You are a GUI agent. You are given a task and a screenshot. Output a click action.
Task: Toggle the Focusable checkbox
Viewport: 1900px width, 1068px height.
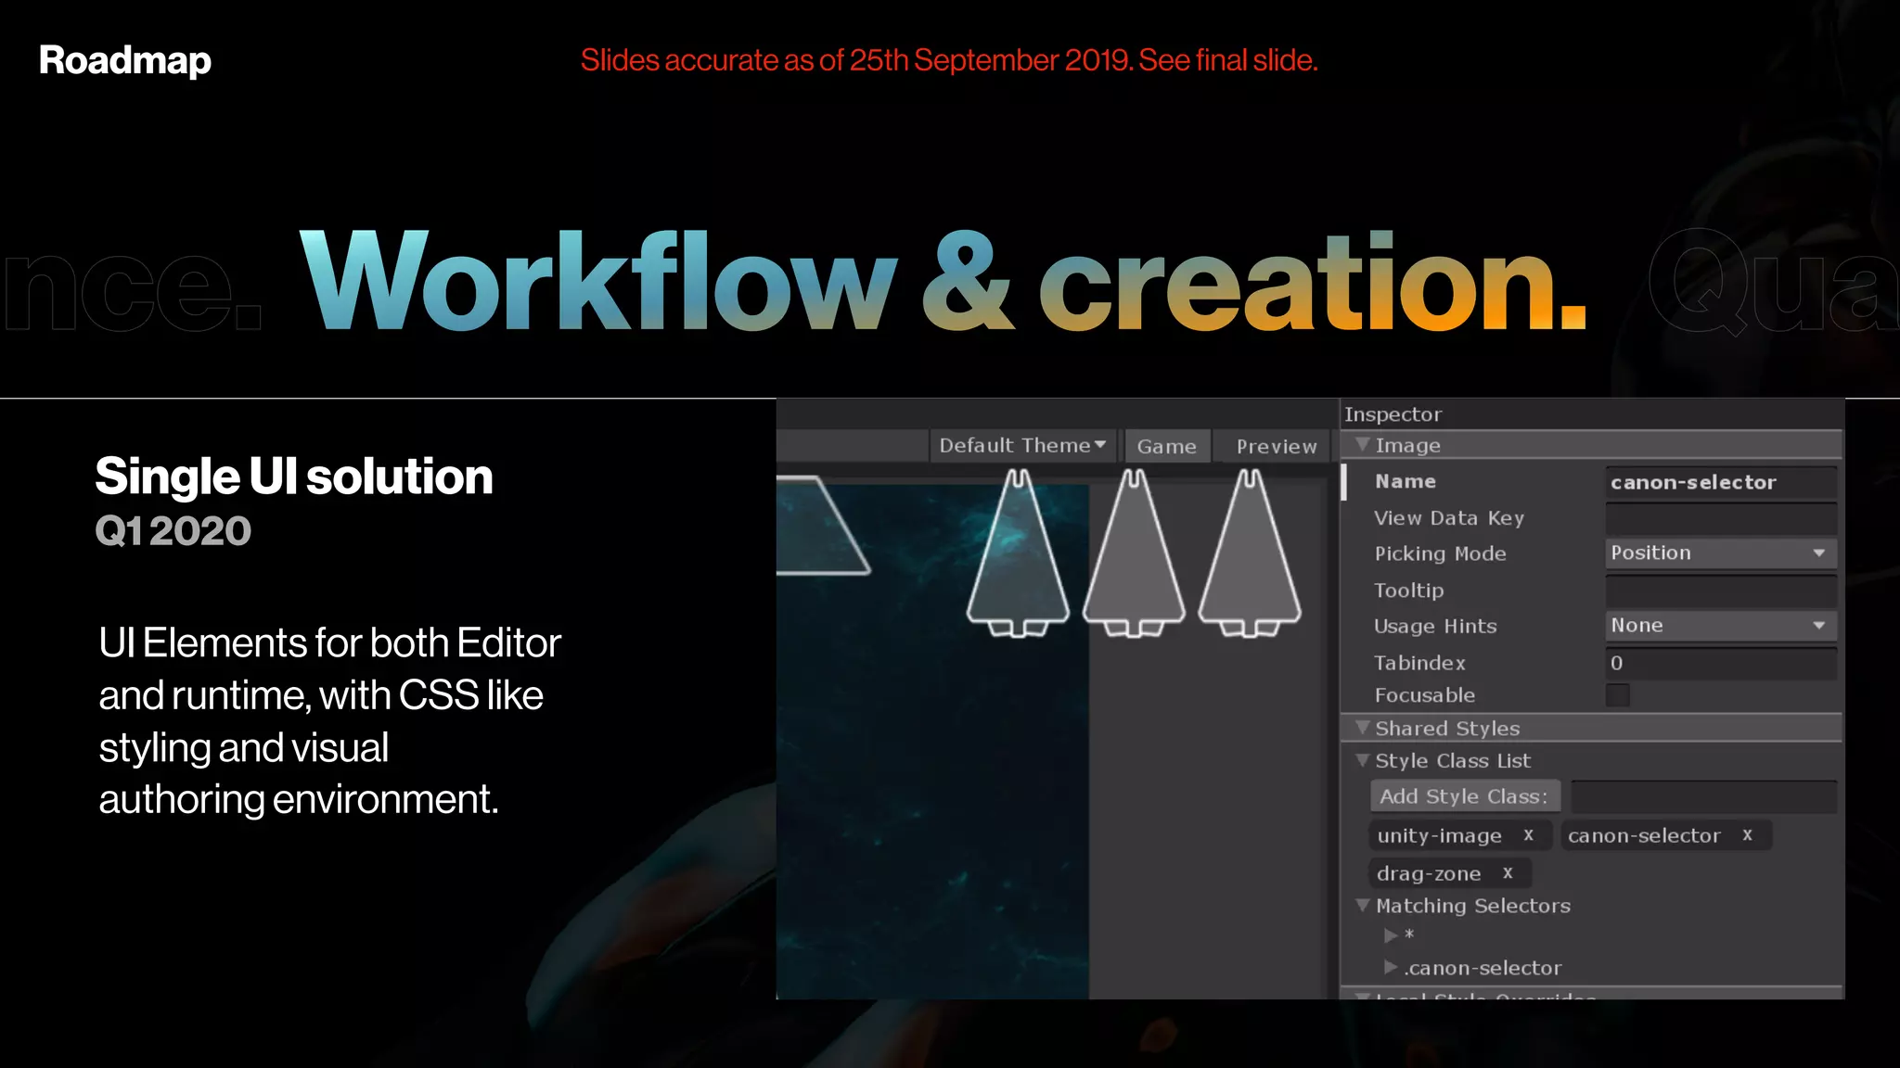[x=1617, y=695]
